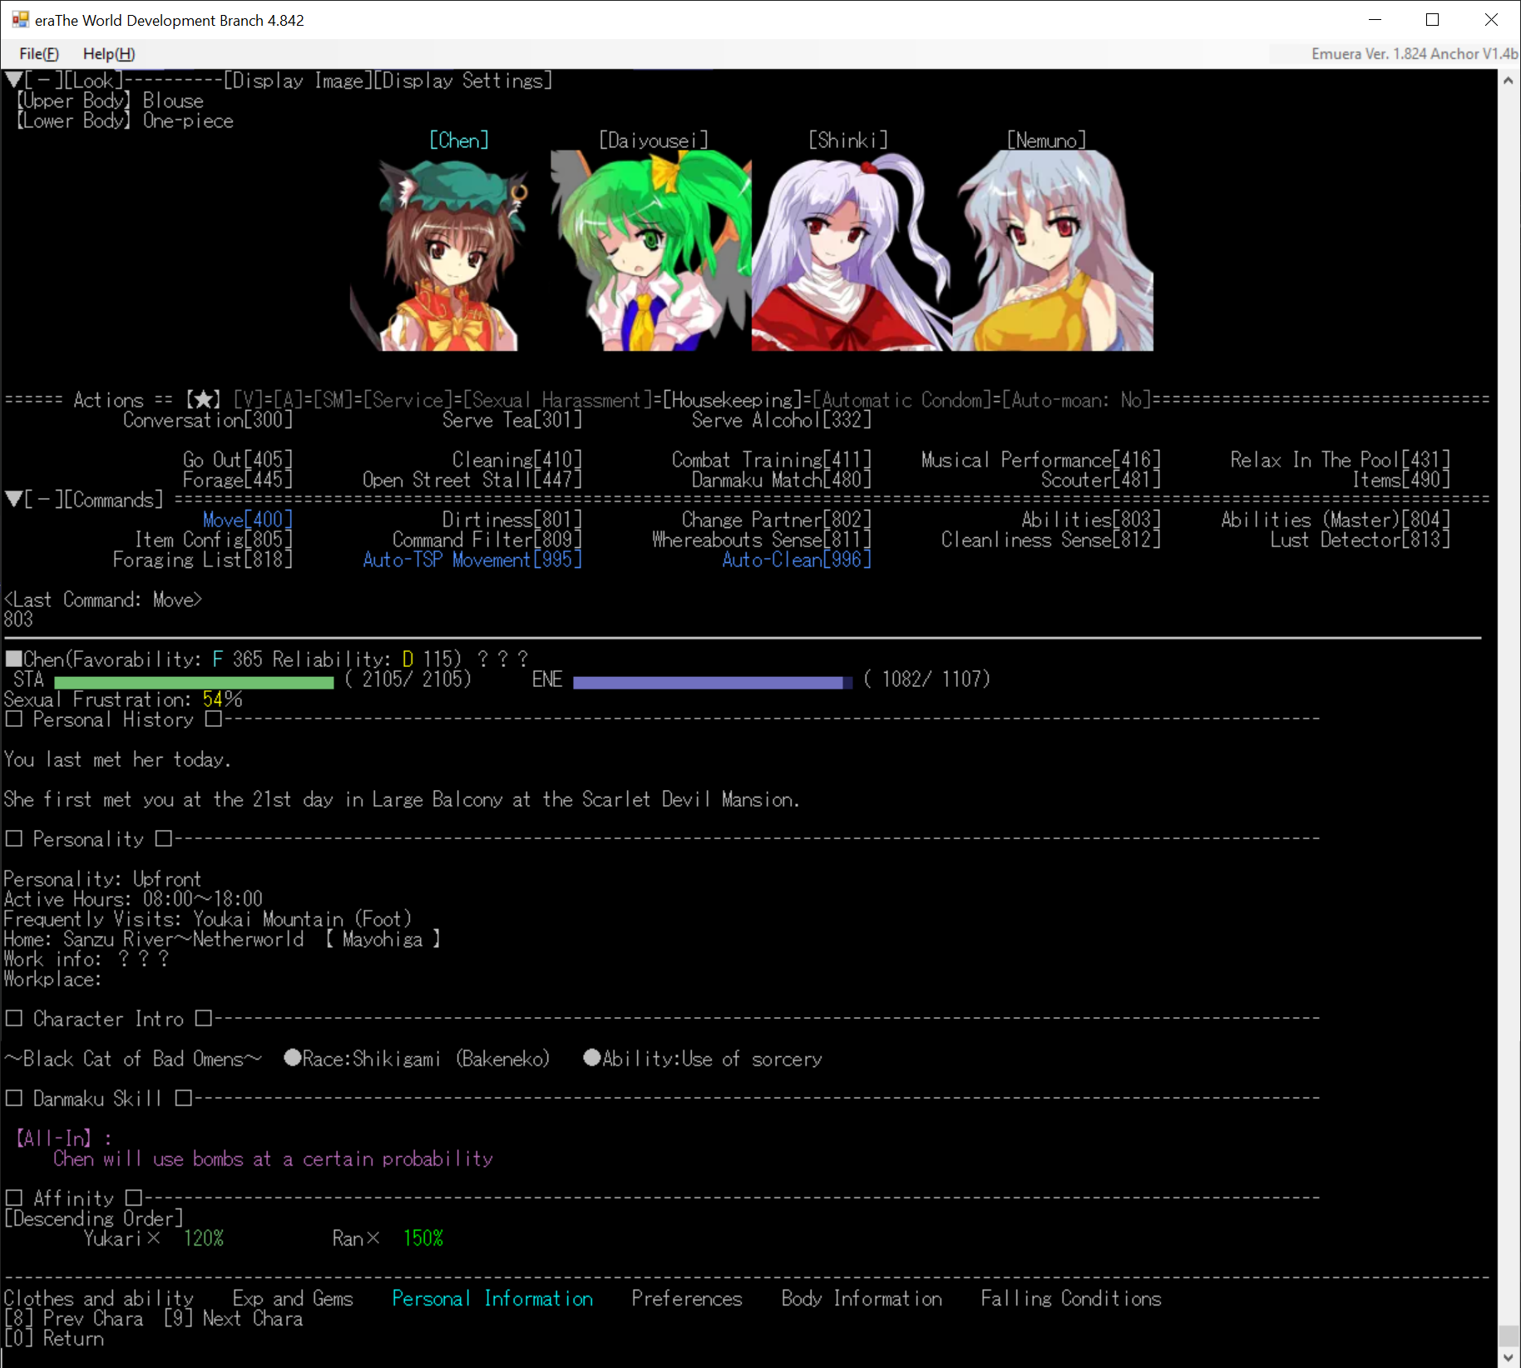Toggle Auto-TSP Movement[995]
1521x1368 pixels.
click(x=472, y=560)
